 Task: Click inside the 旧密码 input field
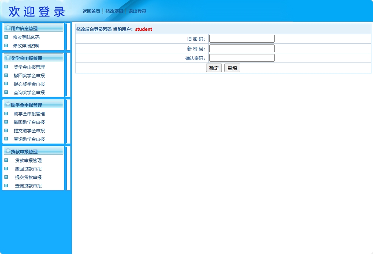(241, 38)
